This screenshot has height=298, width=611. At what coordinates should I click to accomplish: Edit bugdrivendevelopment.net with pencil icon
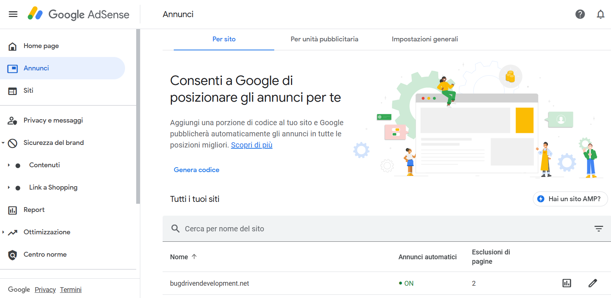(592, 283)
